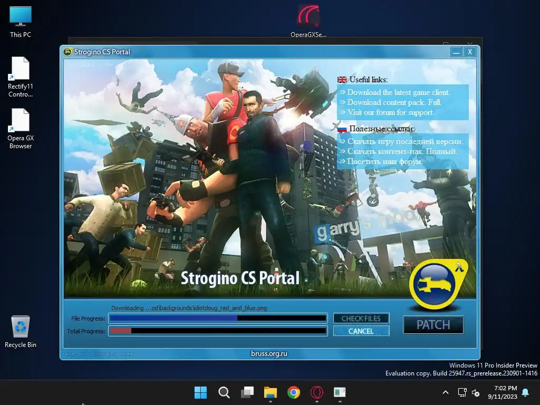Switch to Google Chrome on the taskbar

[294, 392]
